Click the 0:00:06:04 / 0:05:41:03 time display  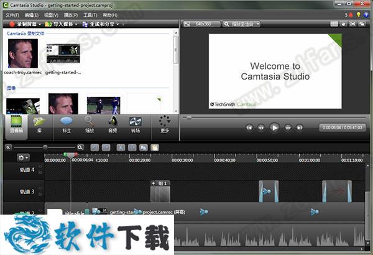(x=343, y=127)
